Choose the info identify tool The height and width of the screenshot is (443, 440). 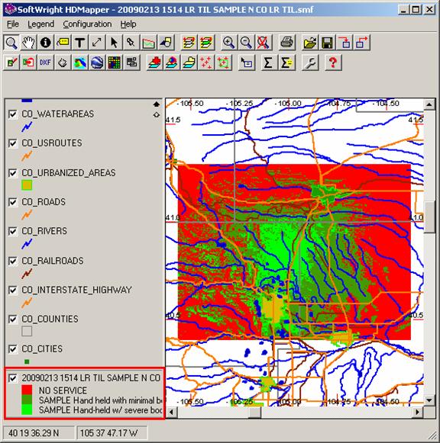pos(46,43)
